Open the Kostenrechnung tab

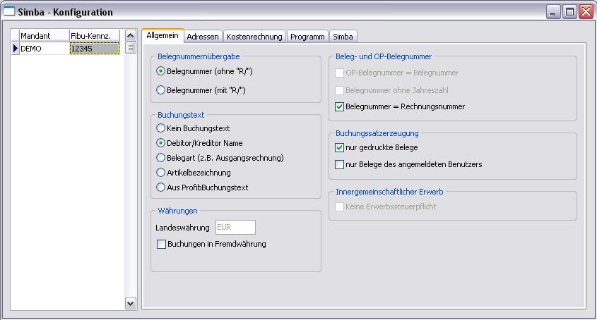coord(254,37)
